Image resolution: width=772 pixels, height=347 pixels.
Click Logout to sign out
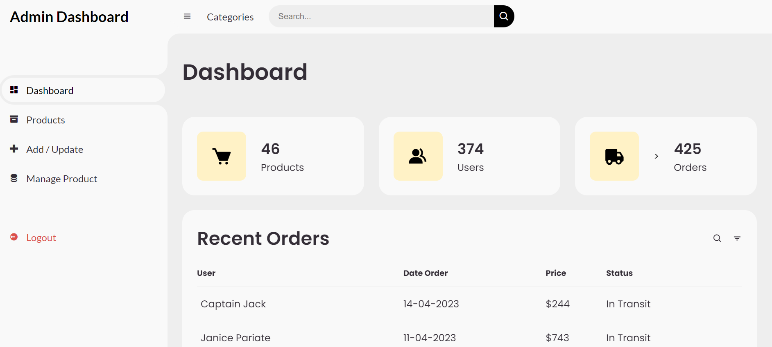click(x=41, y=237)
